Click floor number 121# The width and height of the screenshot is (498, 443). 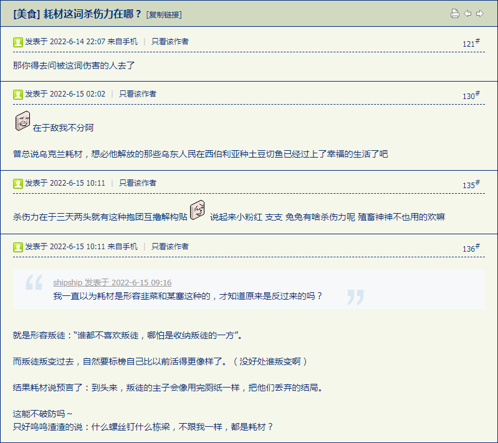coord(471,43)
